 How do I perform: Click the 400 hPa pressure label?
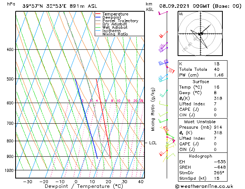(x=10, y=50)
